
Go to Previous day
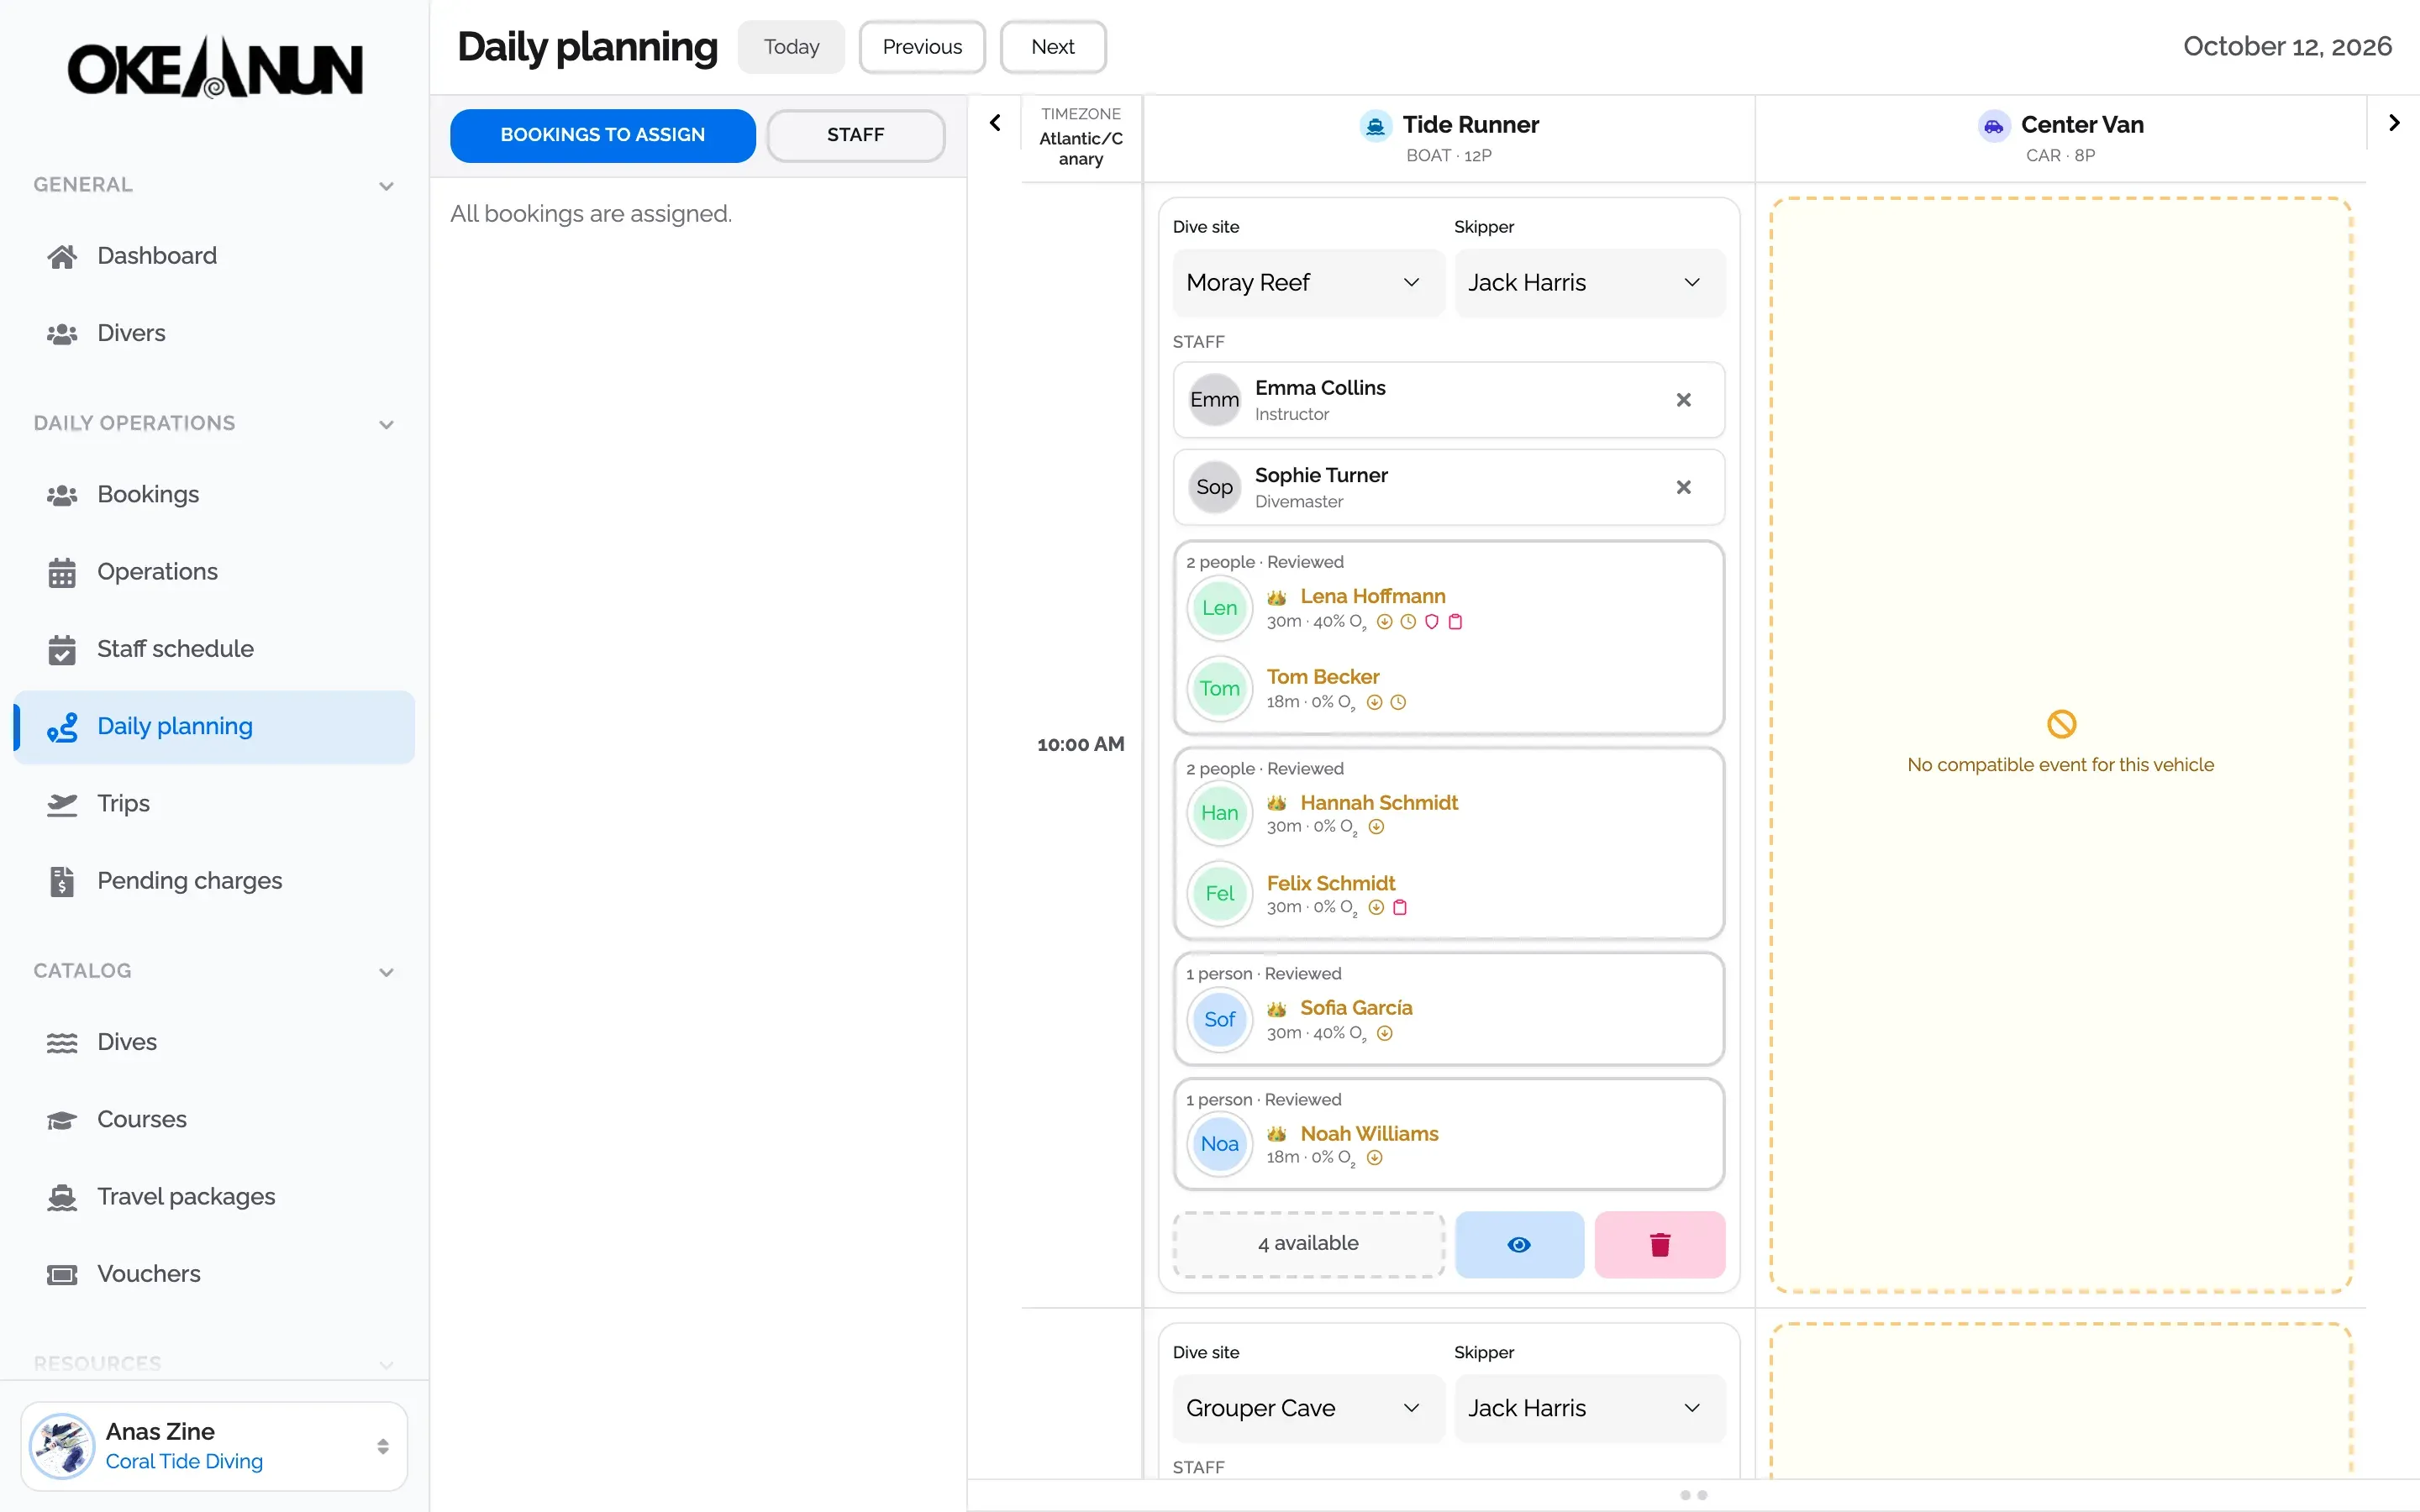922,47
